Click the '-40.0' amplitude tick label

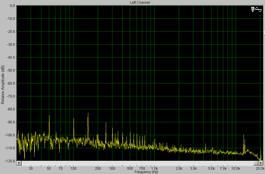coord(11,58)
